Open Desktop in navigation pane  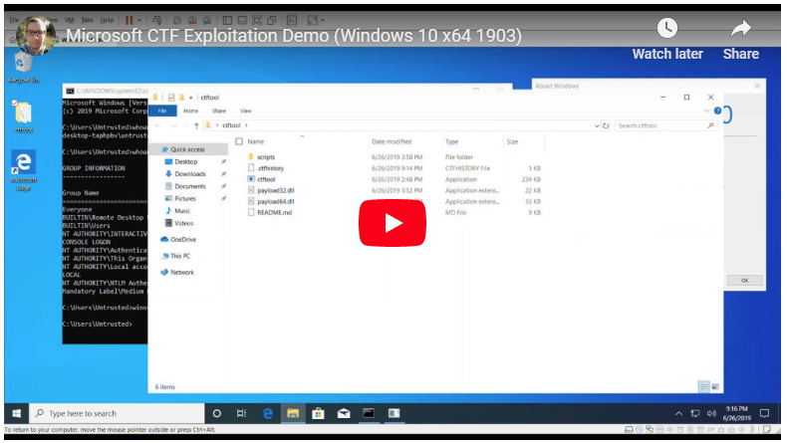click(x=185, y=161)
